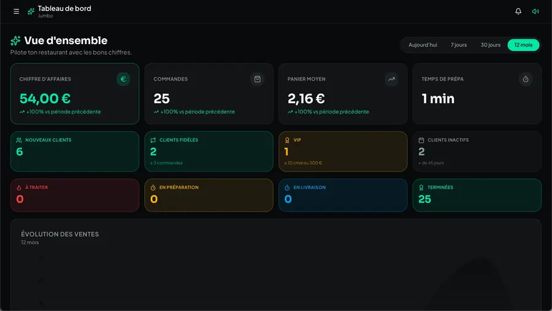552x311 pixels.
Task: Open the Clients fidèles card
Action: tap(209, 152)
